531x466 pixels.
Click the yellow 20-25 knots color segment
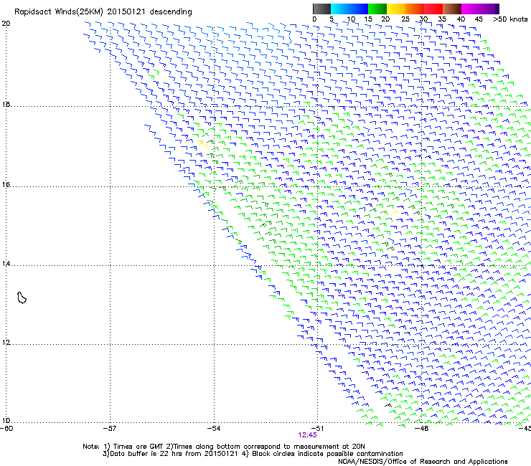point(396,9)
